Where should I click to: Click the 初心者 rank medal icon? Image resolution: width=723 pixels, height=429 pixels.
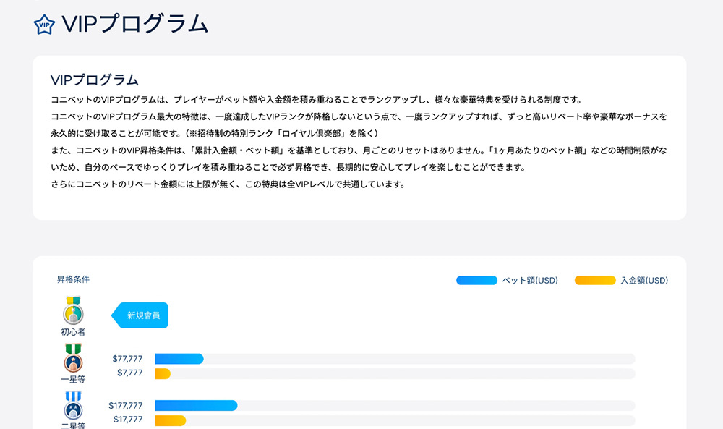point(73,310)
